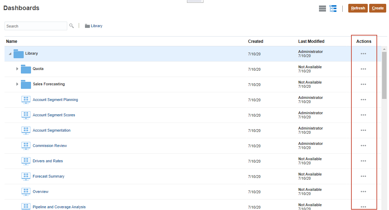Image resolution: width=389 pixels, height=210 pixels.
Task: Open Drivers and Rates dashboard
Action: [x=48, y=161]
